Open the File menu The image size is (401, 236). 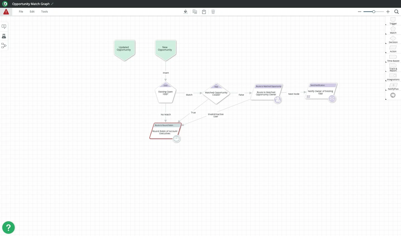[21, 12]
